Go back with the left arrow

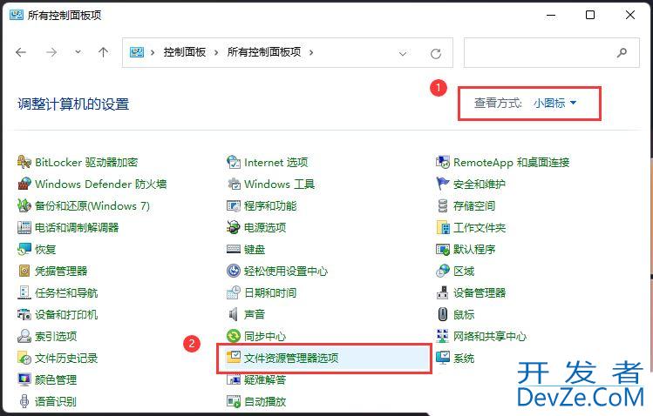pyautogui.click(x=21, y=52)
